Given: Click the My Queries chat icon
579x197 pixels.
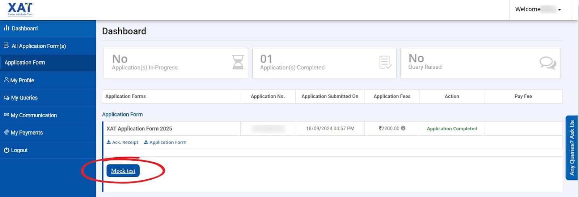Looking at the screenshot, I should [x=7, y=97].
